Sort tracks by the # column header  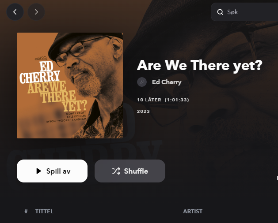click(x=26, y=212)
